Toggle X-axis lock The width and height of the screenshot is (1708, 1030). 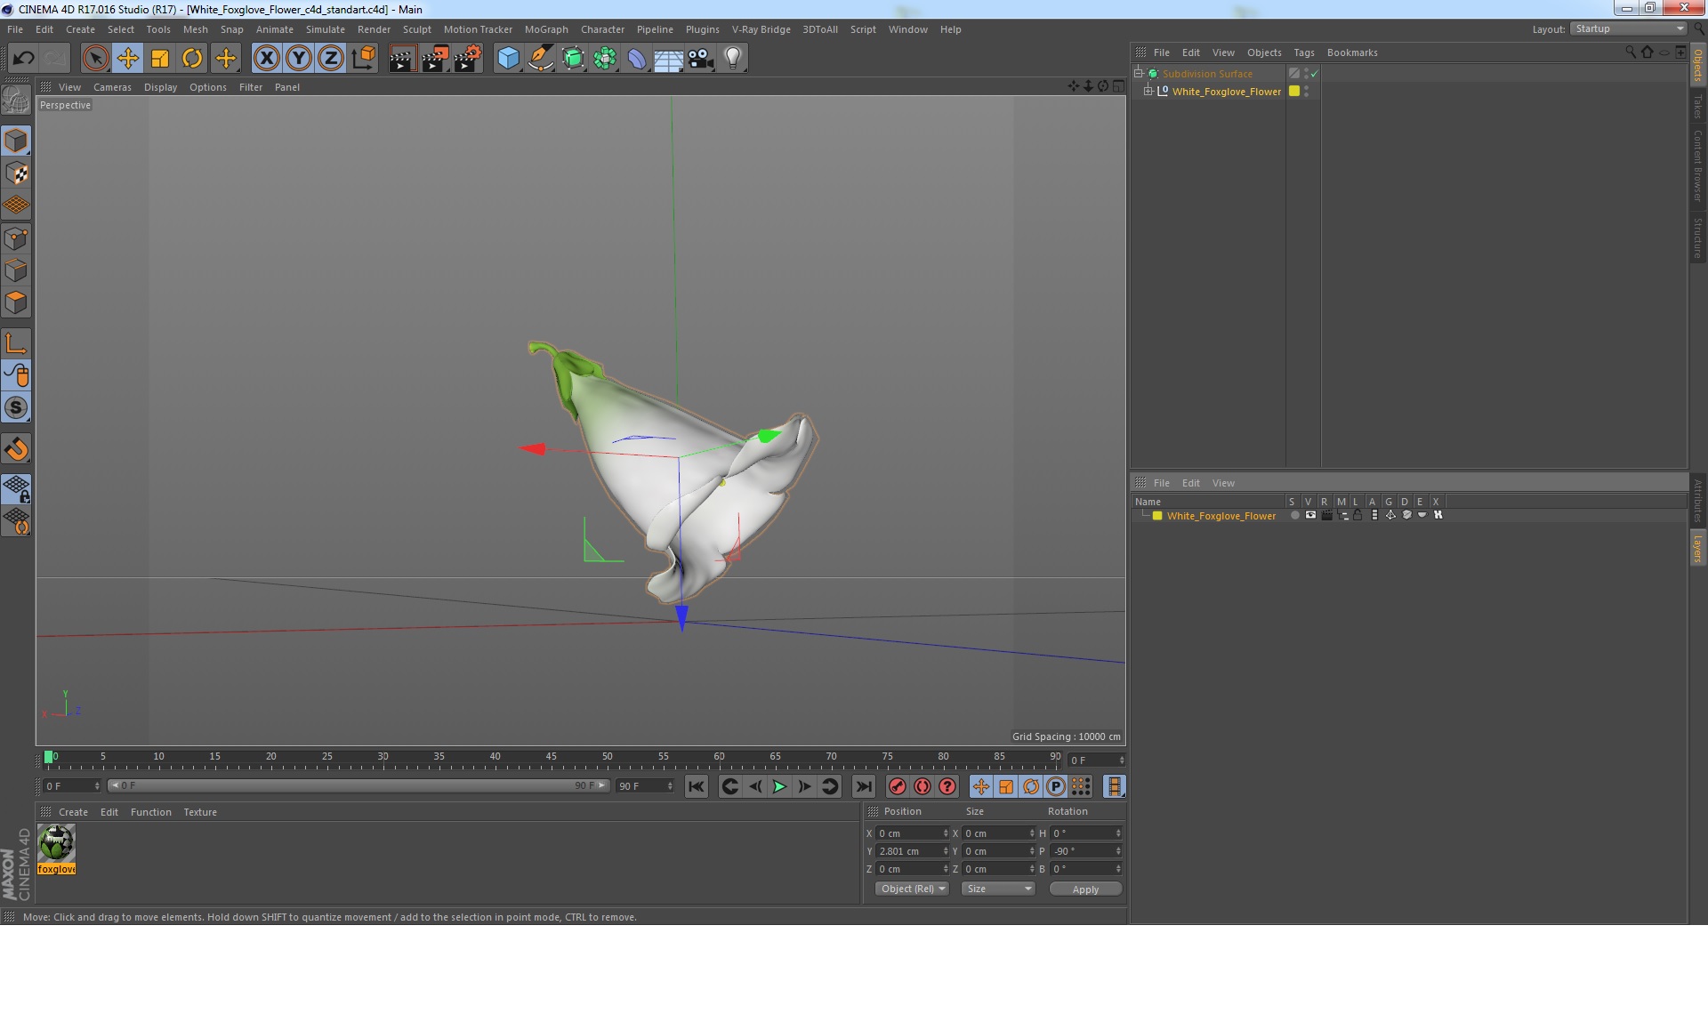(x=266, y=59)
